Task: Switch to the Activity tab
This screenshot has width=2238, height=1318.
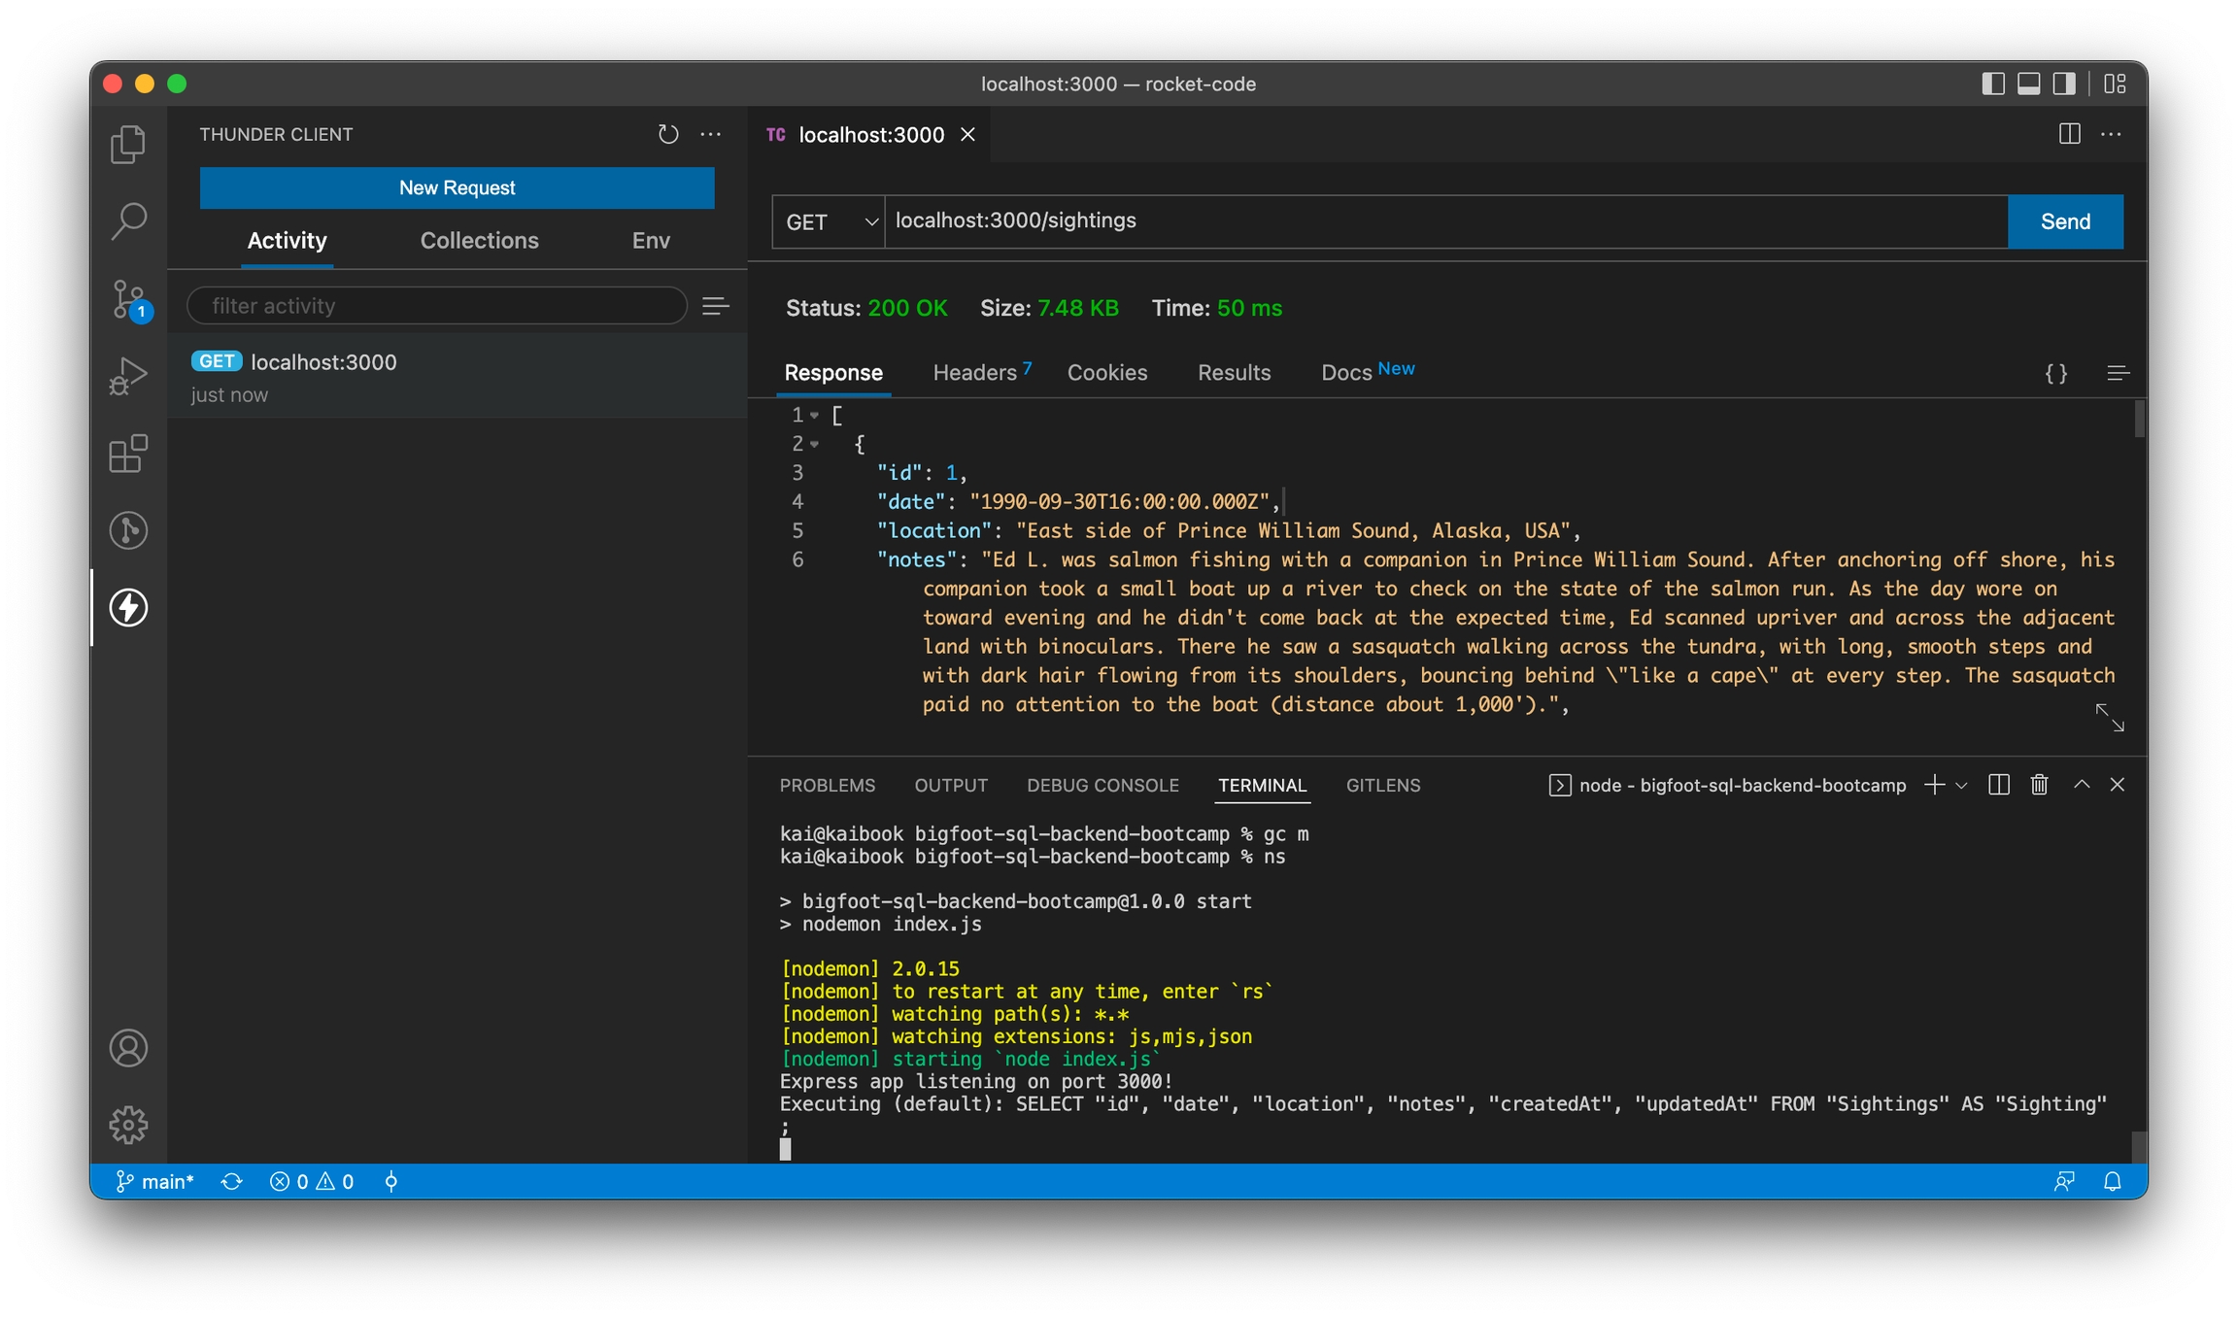Action: (x=287, y=241)
